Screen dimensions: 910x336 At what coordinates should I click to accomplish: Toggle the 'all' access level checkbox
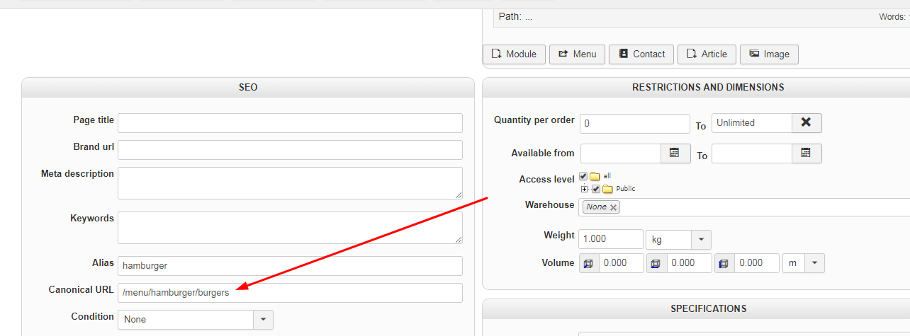[x=583, y=176]
